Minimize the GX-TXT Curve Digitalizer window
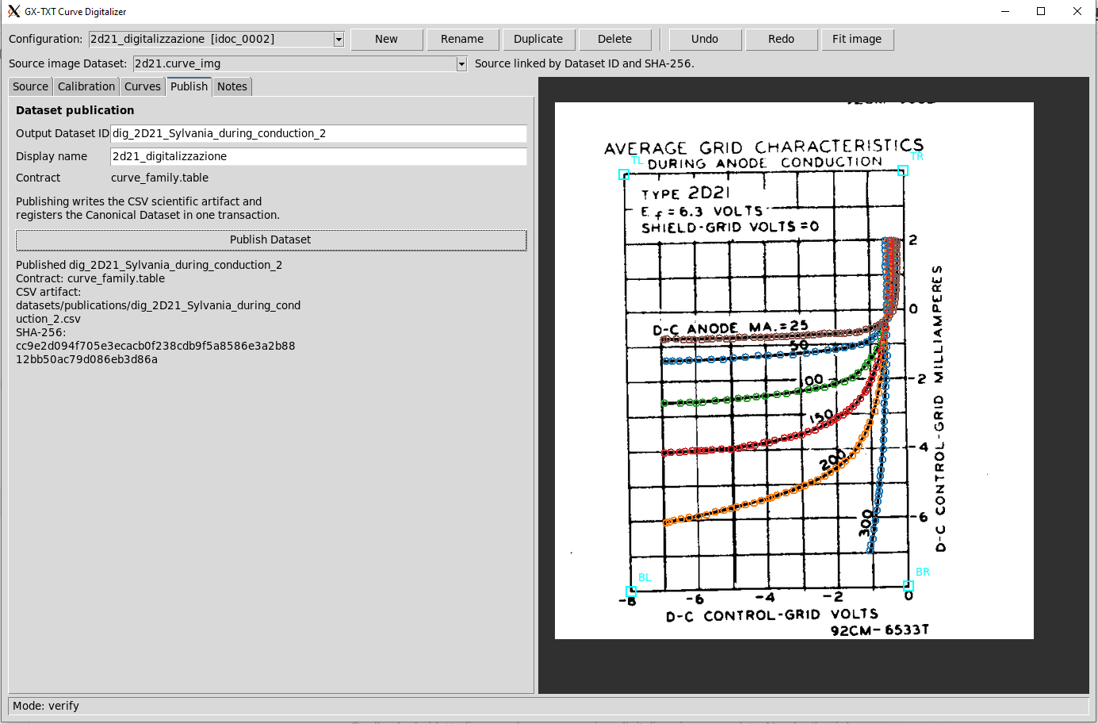Viewport: 1098px width, 724px height. (1005, 11)
